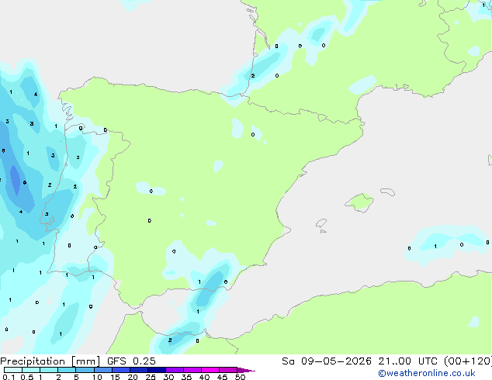Screen dimensions: 492x380
Task: Click the 'GFS' model label
Action: pyautogui.click(x=116, y=361)
